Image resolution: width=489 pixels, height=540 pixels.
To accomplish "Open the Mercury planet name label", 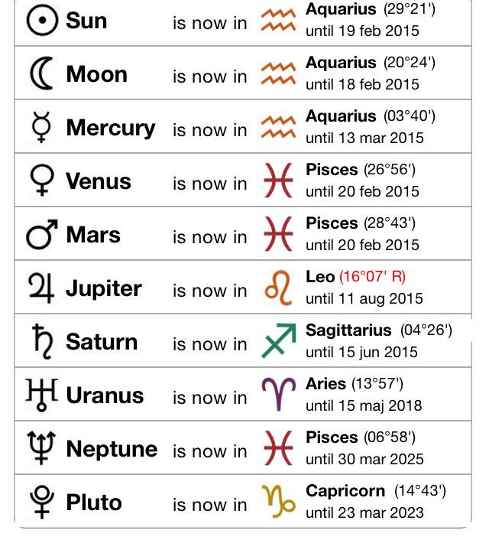I will [111, 128].
